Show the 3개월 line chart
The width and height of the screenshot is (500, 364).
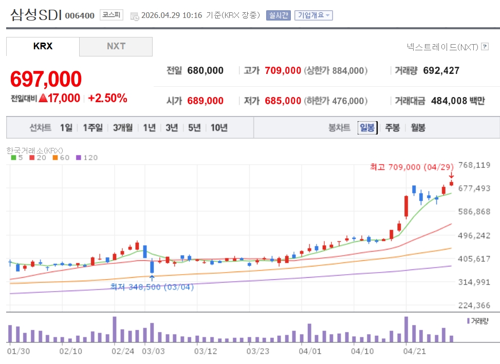(x=123, y=128)
